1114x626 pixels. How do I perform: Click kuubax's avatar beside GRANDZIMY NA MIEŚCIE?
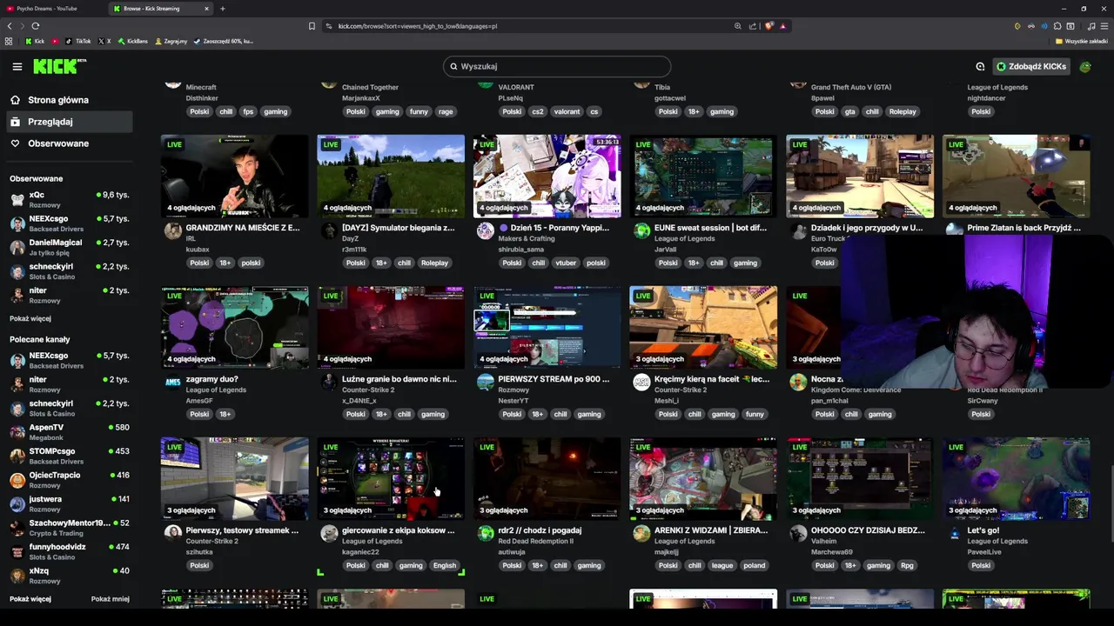coord(172,230)
